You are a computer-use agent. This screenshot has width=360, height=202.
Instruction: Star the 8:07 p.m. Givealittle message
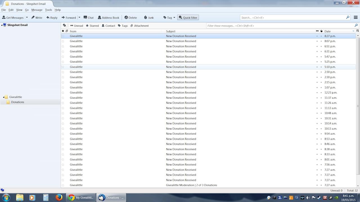pyautogui.click(x=63, y=41)
